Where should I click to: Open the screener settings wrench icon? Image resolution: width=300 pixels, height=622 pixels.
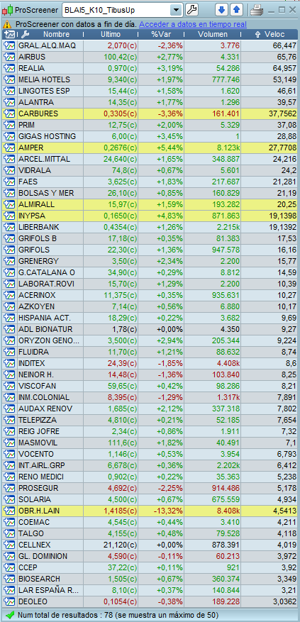191,9
